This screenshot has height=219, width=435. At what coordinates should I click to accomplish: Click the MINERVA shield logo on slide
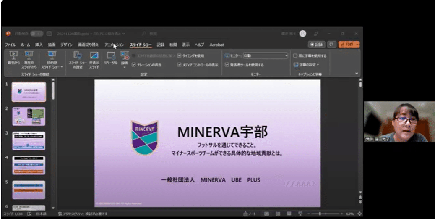145,137
